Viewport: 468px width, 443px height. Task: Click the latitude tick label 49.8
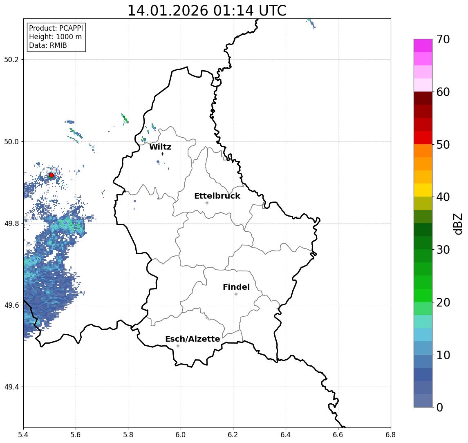pos(11,223)
